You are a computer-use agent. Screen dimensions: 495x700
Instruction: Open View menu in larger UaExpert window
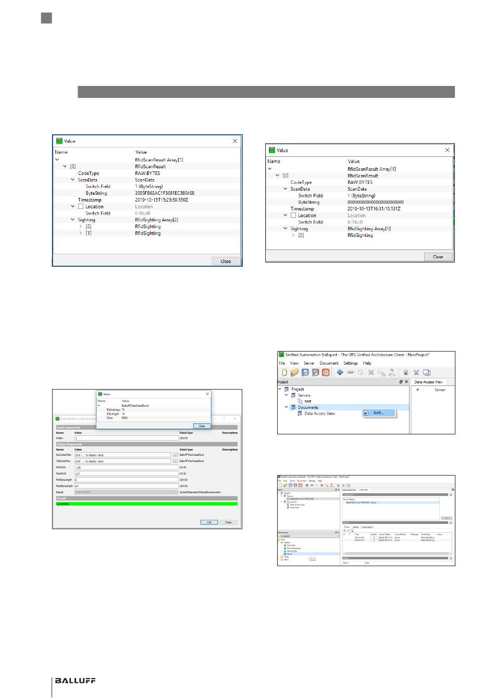pos(294,363)
